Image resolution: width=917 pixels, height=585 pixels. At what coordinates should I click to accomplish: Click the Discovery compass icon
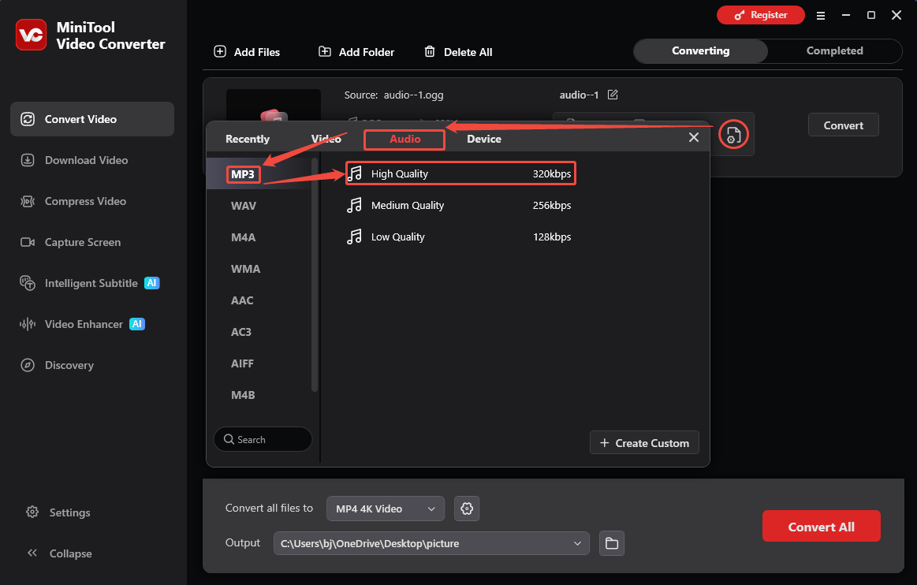click(x=28, y=365)
